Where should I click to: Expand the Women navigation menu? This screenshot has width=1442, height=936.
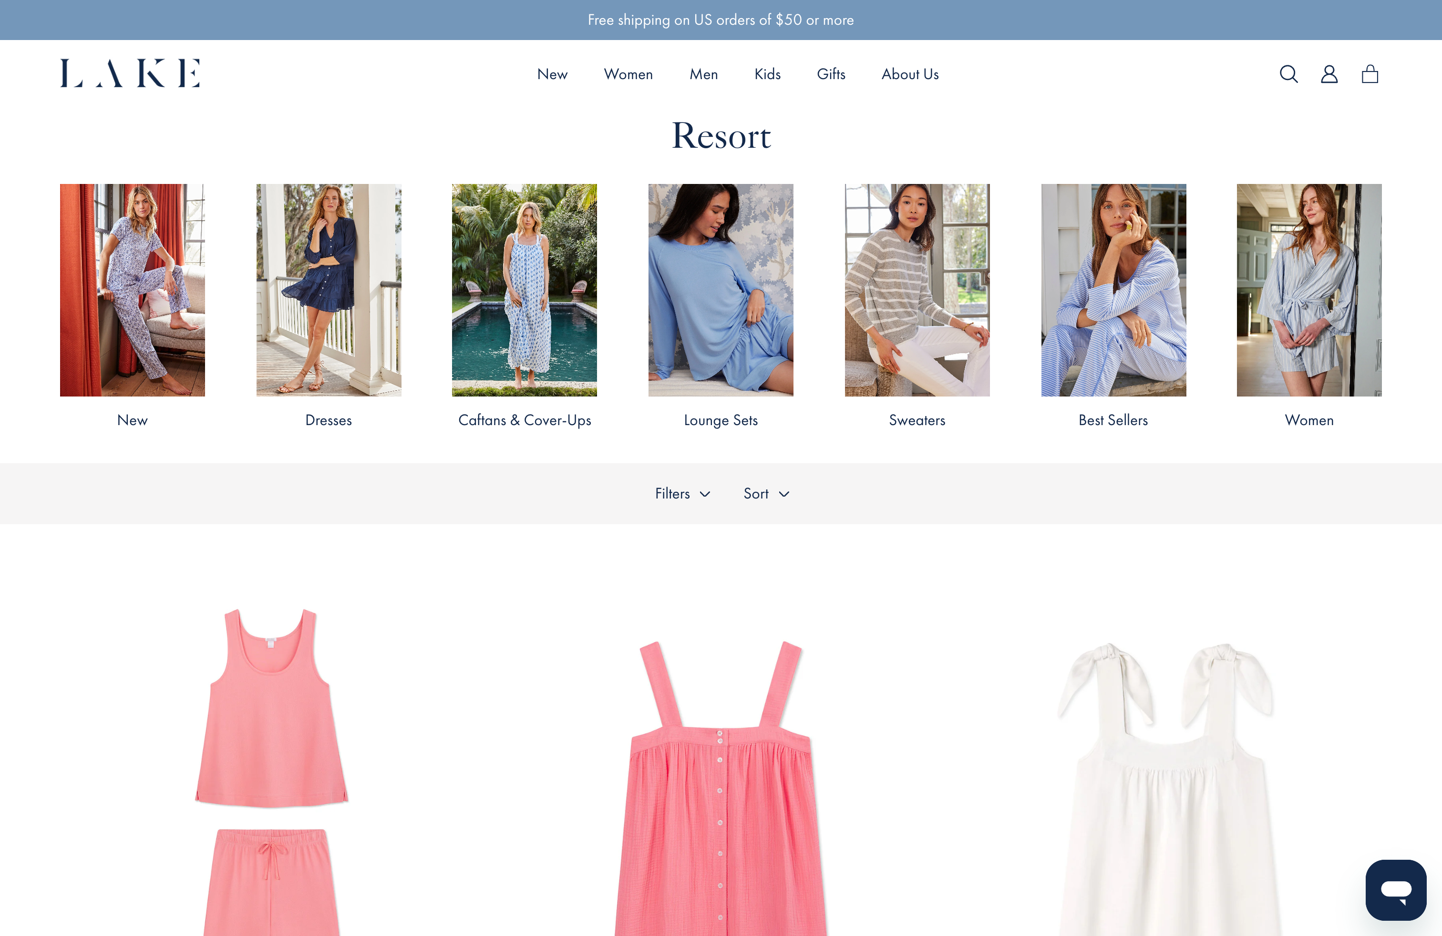[x=628, y=74]
